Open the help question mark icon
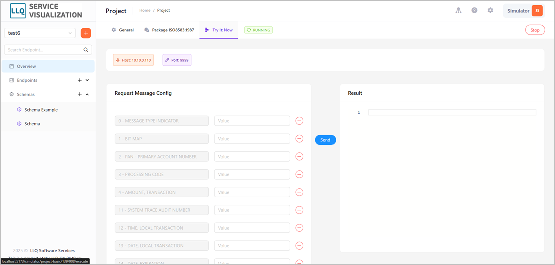 click(x=474, y=10)
